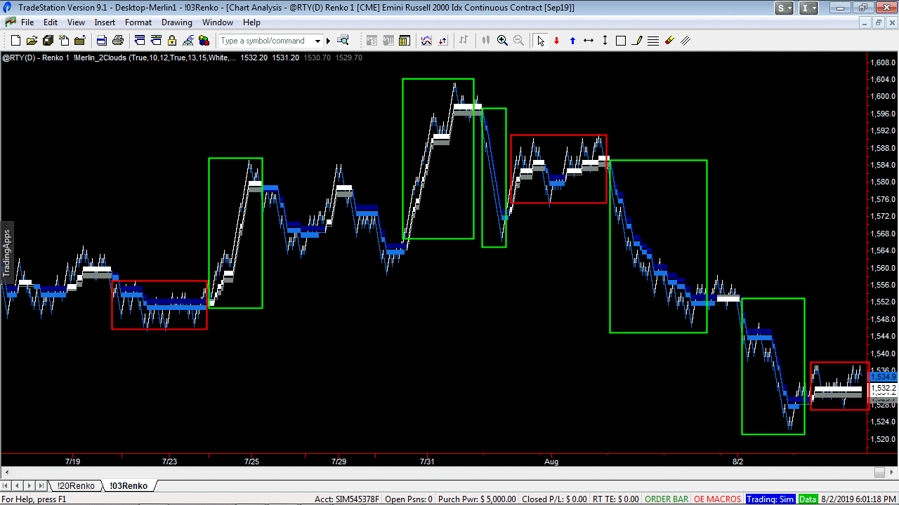Click the Zoom Out magnifier icon
The width and height of the screenshot is (899, 505).
[x=518, y=41]
